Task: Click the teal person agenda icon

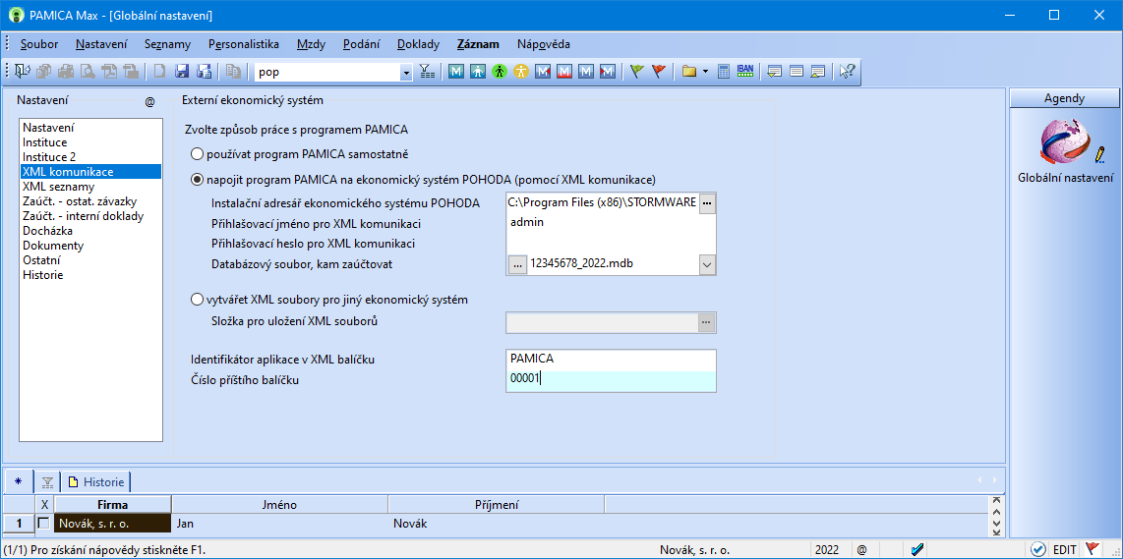Action: [479, 71]
